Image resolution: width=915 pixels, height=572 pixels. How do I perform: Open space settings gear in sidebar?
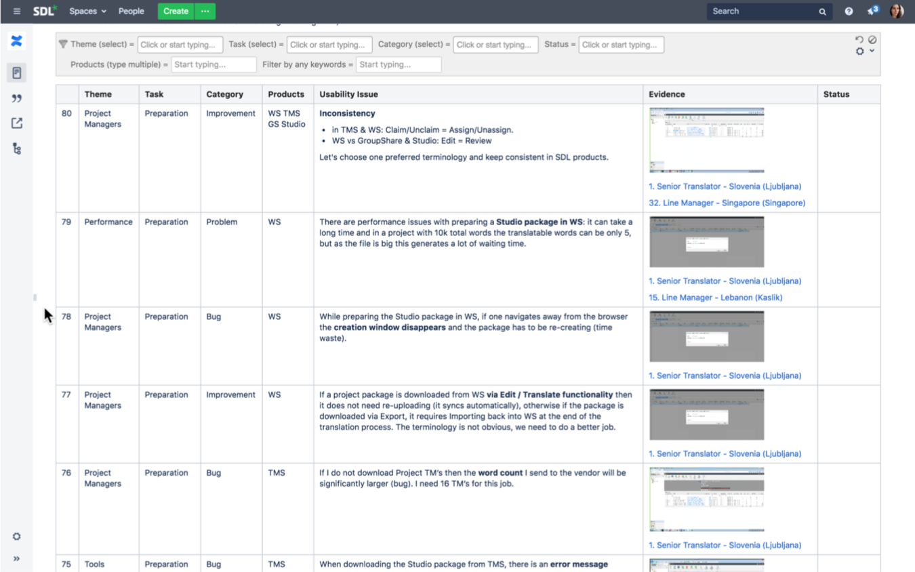point(17,536)
